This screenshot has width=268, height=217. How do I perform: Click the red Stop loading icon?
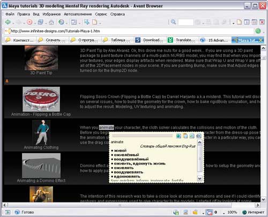click(29, 22)
